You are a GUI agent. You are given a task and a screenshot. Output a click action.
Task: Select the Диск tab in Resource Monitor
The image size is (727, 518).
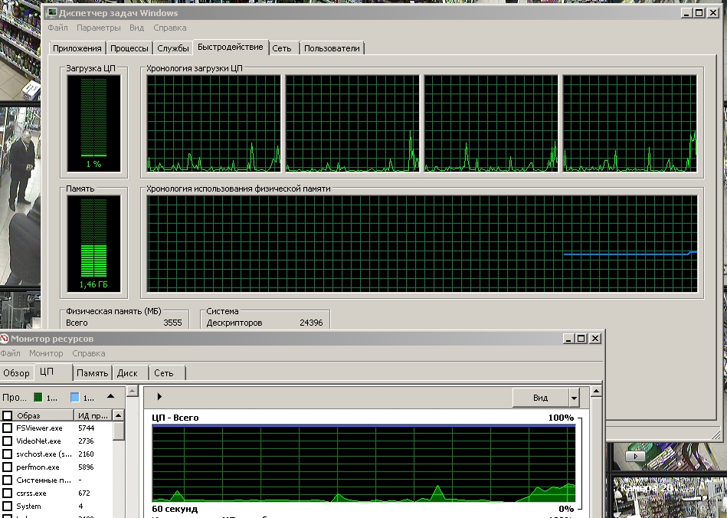point(127,373)
